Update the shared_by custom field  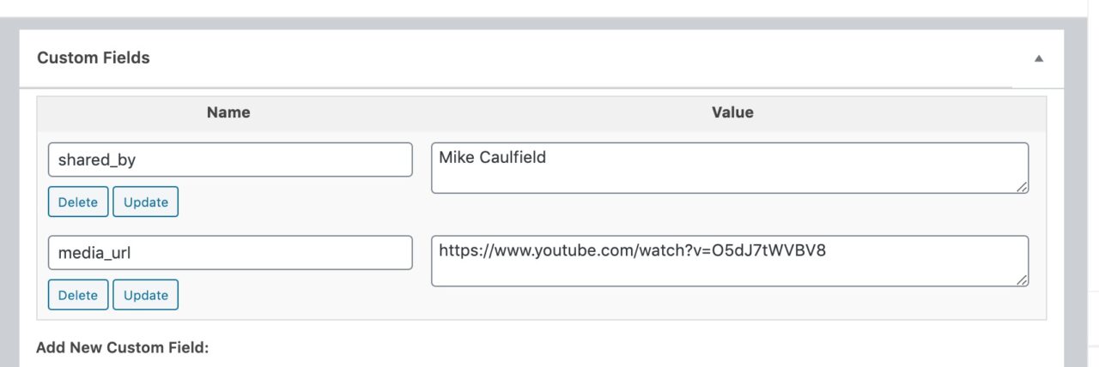(146, 202)
